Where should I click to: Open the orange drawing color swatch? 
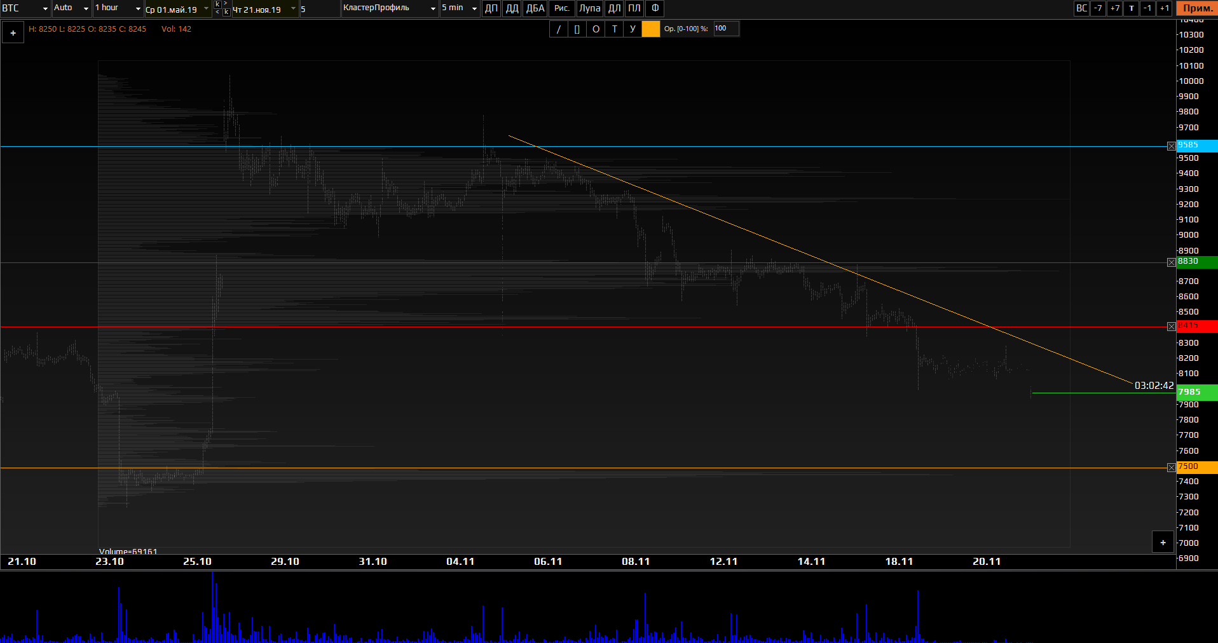tap(651, 29)
